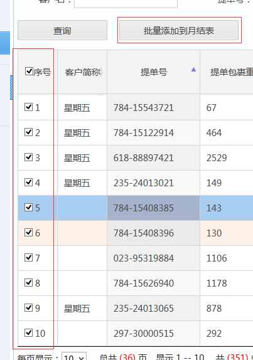The width and height of the screenshot is (253, 360).
Task: Uncheck the checkbox for row 2
Action: tap(28, 132)
